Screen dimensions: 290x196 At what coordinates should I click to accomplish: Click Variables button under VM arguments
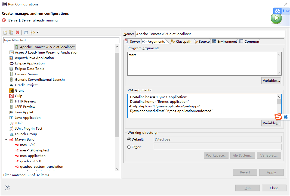(x=271, y=123)
